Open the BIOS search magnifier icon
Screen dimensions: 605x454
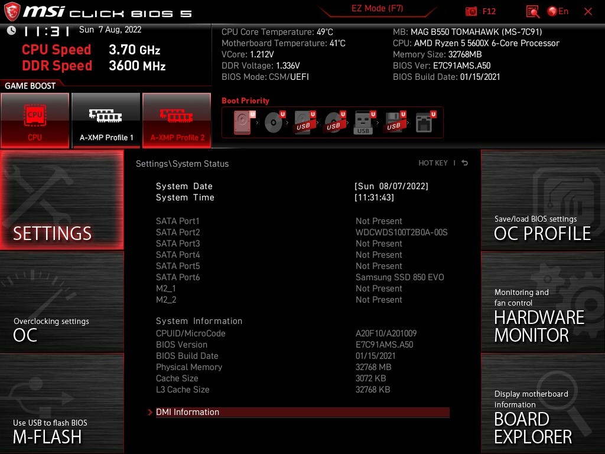click(x=533, y=12)
